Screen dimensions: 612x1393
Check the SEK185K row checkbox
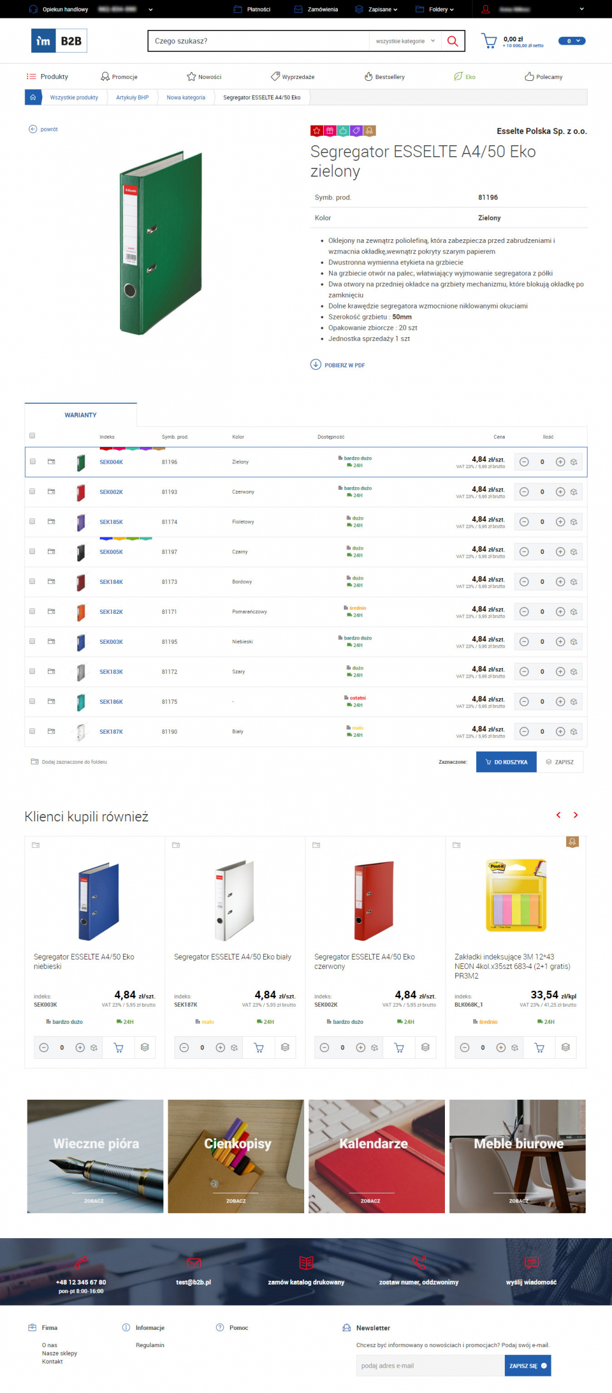pyautogui.click(x=32, y=521)
